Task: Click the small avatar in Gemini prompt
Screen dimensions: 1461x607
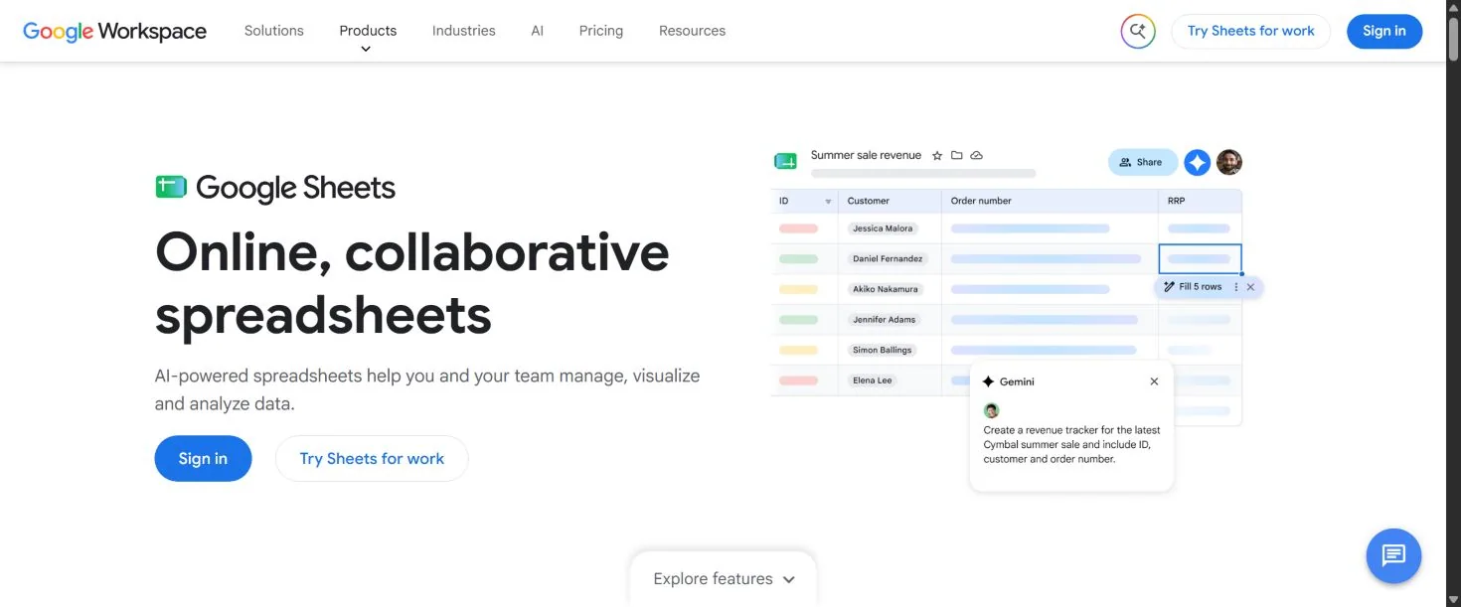Action: [x=991, y=410]
